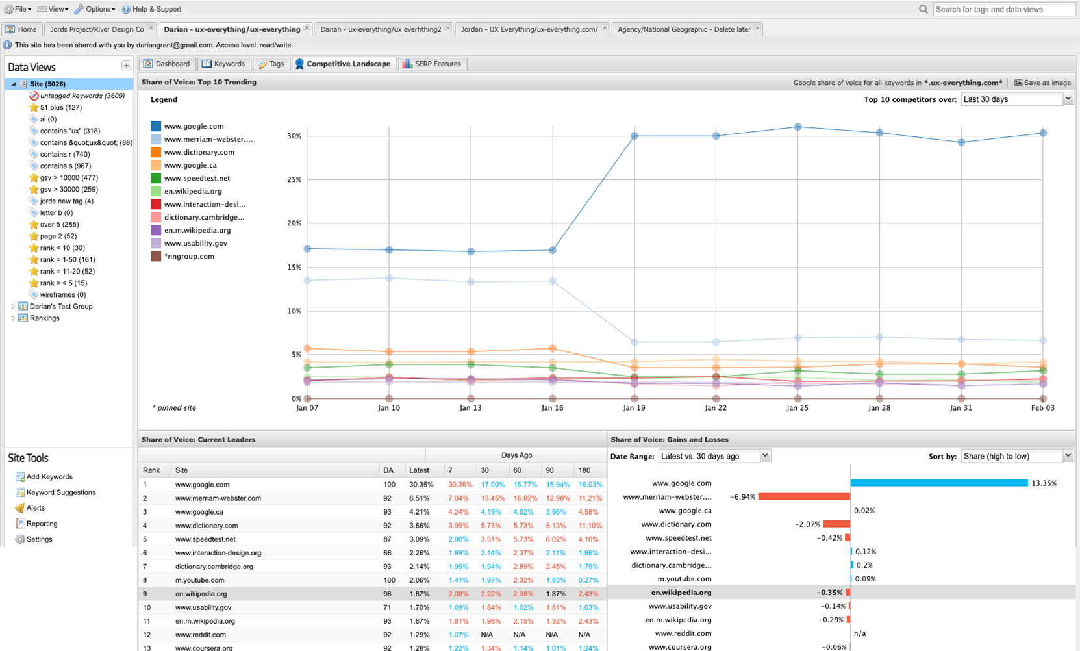Click the search magnifier icon
The height and width of the screenshot is (651, 1080).
point(923,9)
